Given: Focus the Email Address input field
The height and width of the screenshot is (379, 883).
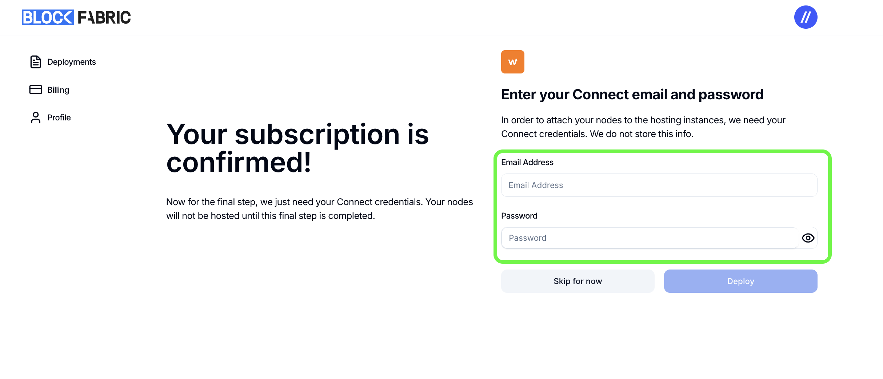Looking at the screenshot, I should click(659, 185).
